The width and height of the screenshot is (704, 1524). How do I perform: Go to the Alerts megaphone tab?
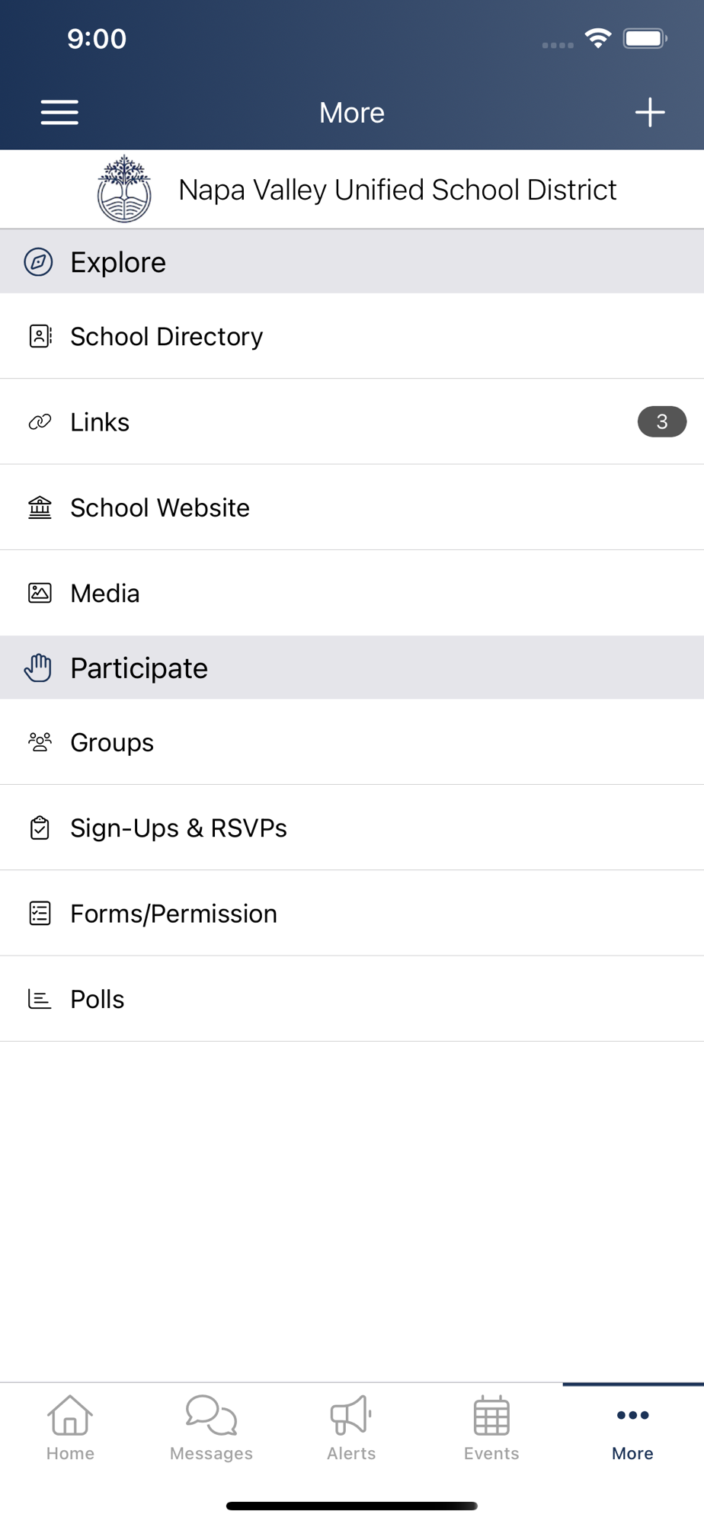pos(351,1428)
